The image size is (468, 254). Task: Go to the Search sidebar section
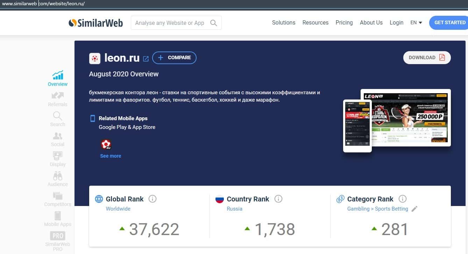[58, 116]
